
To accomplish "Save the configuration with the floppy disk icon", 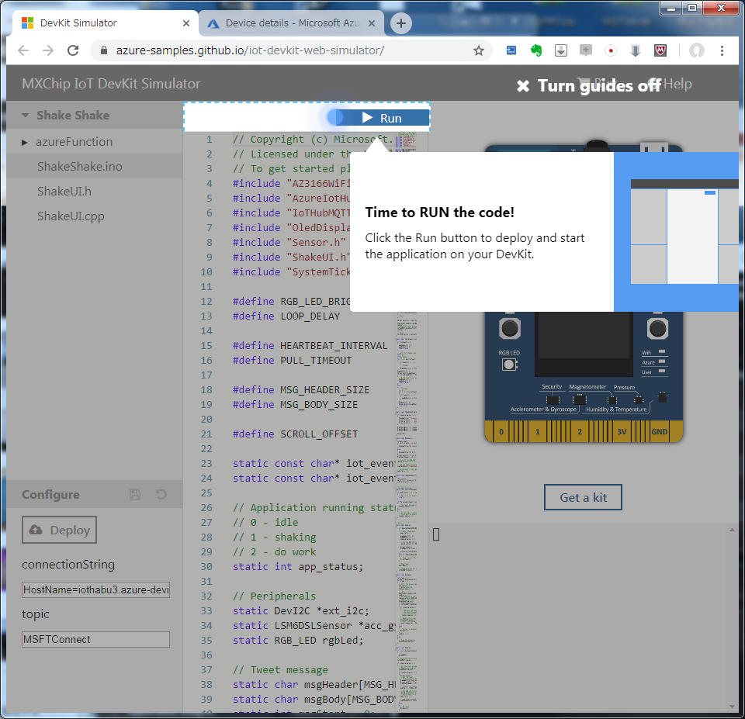I will tap(133, 494).
